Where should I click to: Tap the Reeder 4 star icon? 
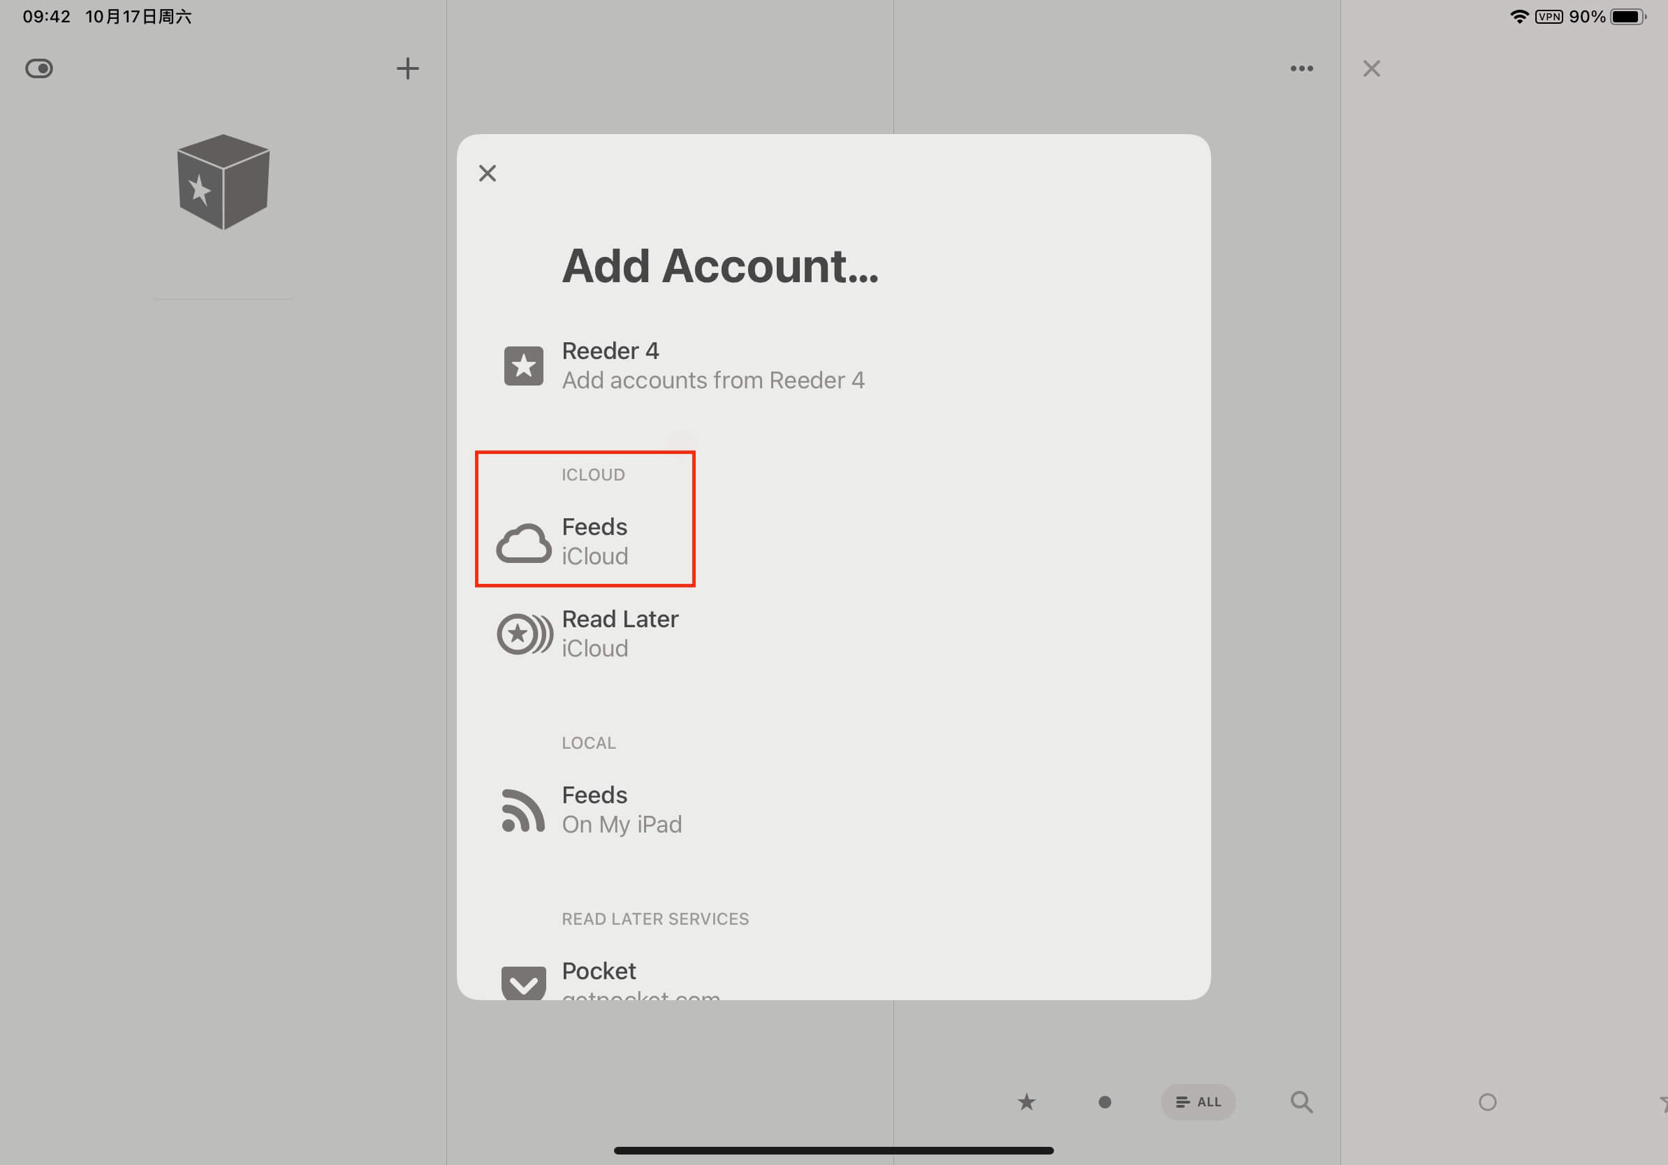[x=523, y=365]
